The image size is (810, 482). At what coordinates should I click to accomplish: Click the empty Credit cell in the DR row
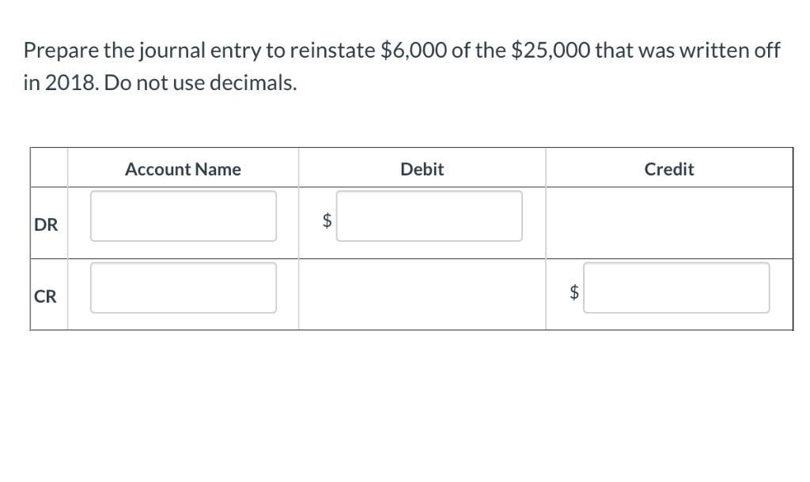[669, 221]
